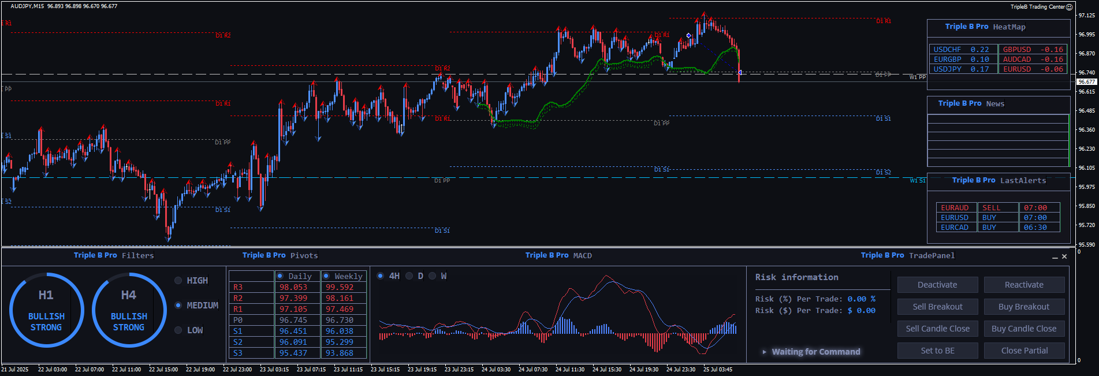Screen dimensions: 1099x376
Task: Click the play arrow beside Waiting for Command
Action: [765, 352]
